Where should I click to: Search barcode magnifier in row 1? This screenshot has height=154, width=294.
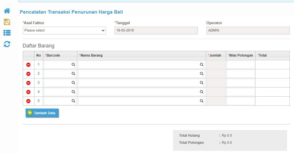click(73, 64)
